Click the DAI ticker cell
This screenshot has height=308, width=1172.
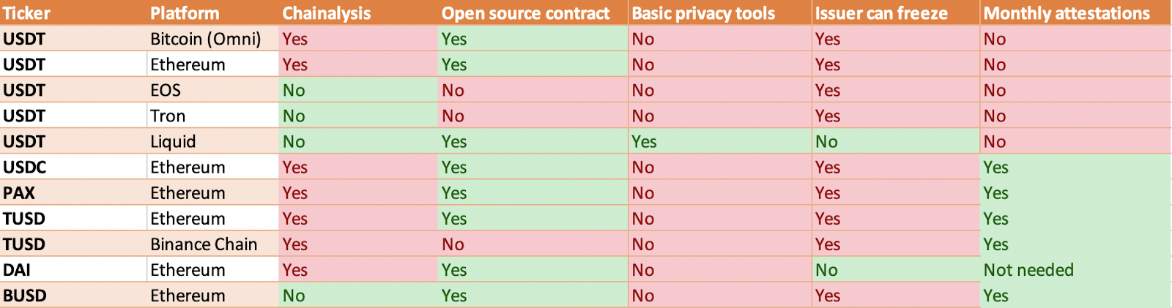(73, 270)
